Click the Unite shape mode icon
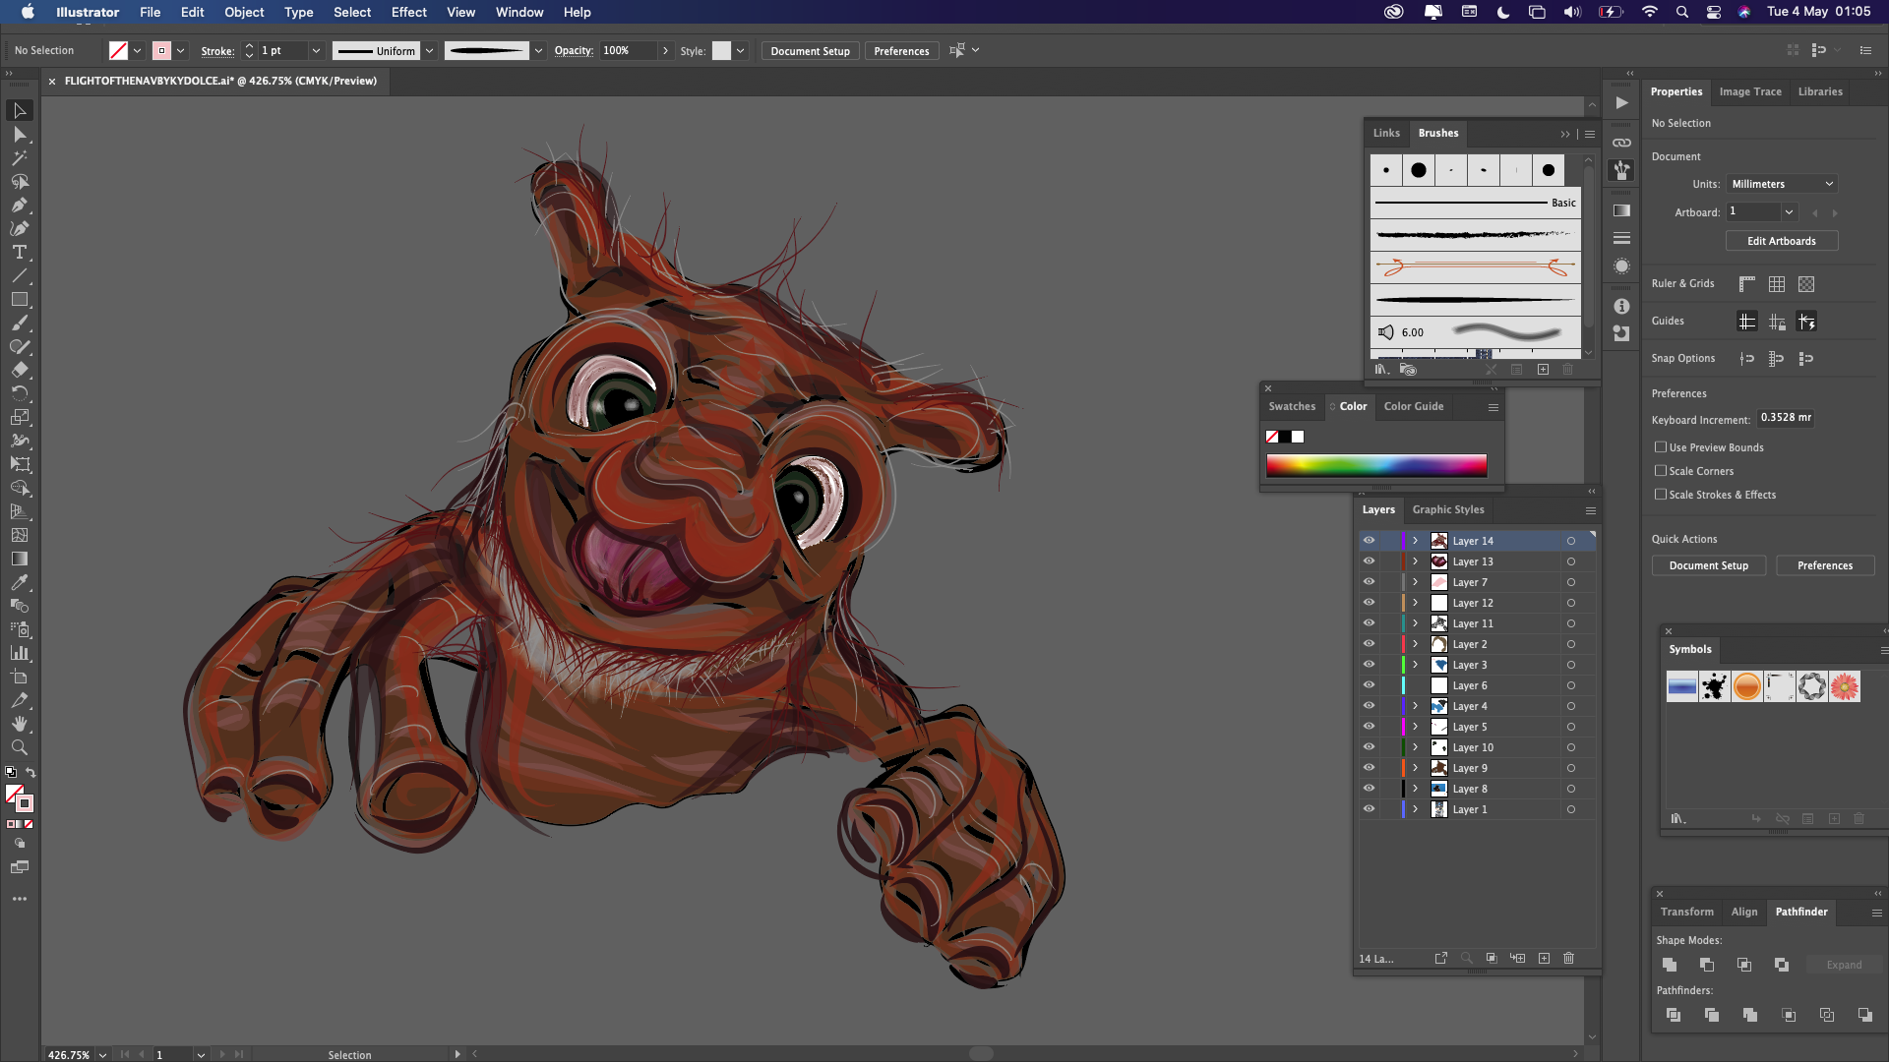The height and width of the screenshot is (1062, 1889). point(1670,965)
